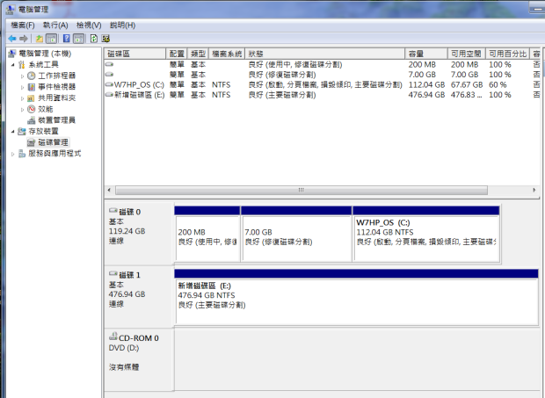Image resolution: width=545 pixels, height=398 pixels.
Task: Expand the 服務與應用程式 tree node
Action: 13,154
